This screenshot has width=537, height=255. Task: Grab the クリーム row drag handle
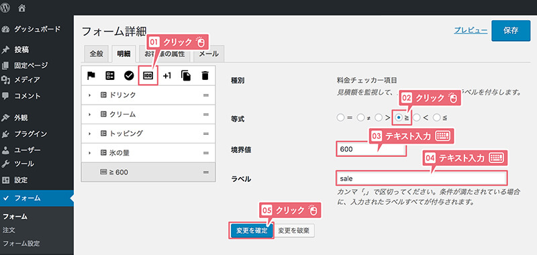[x=206, y=114]
